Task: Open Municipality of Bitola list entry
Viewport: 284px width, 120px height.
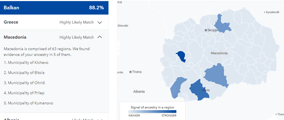Action: 24,73
